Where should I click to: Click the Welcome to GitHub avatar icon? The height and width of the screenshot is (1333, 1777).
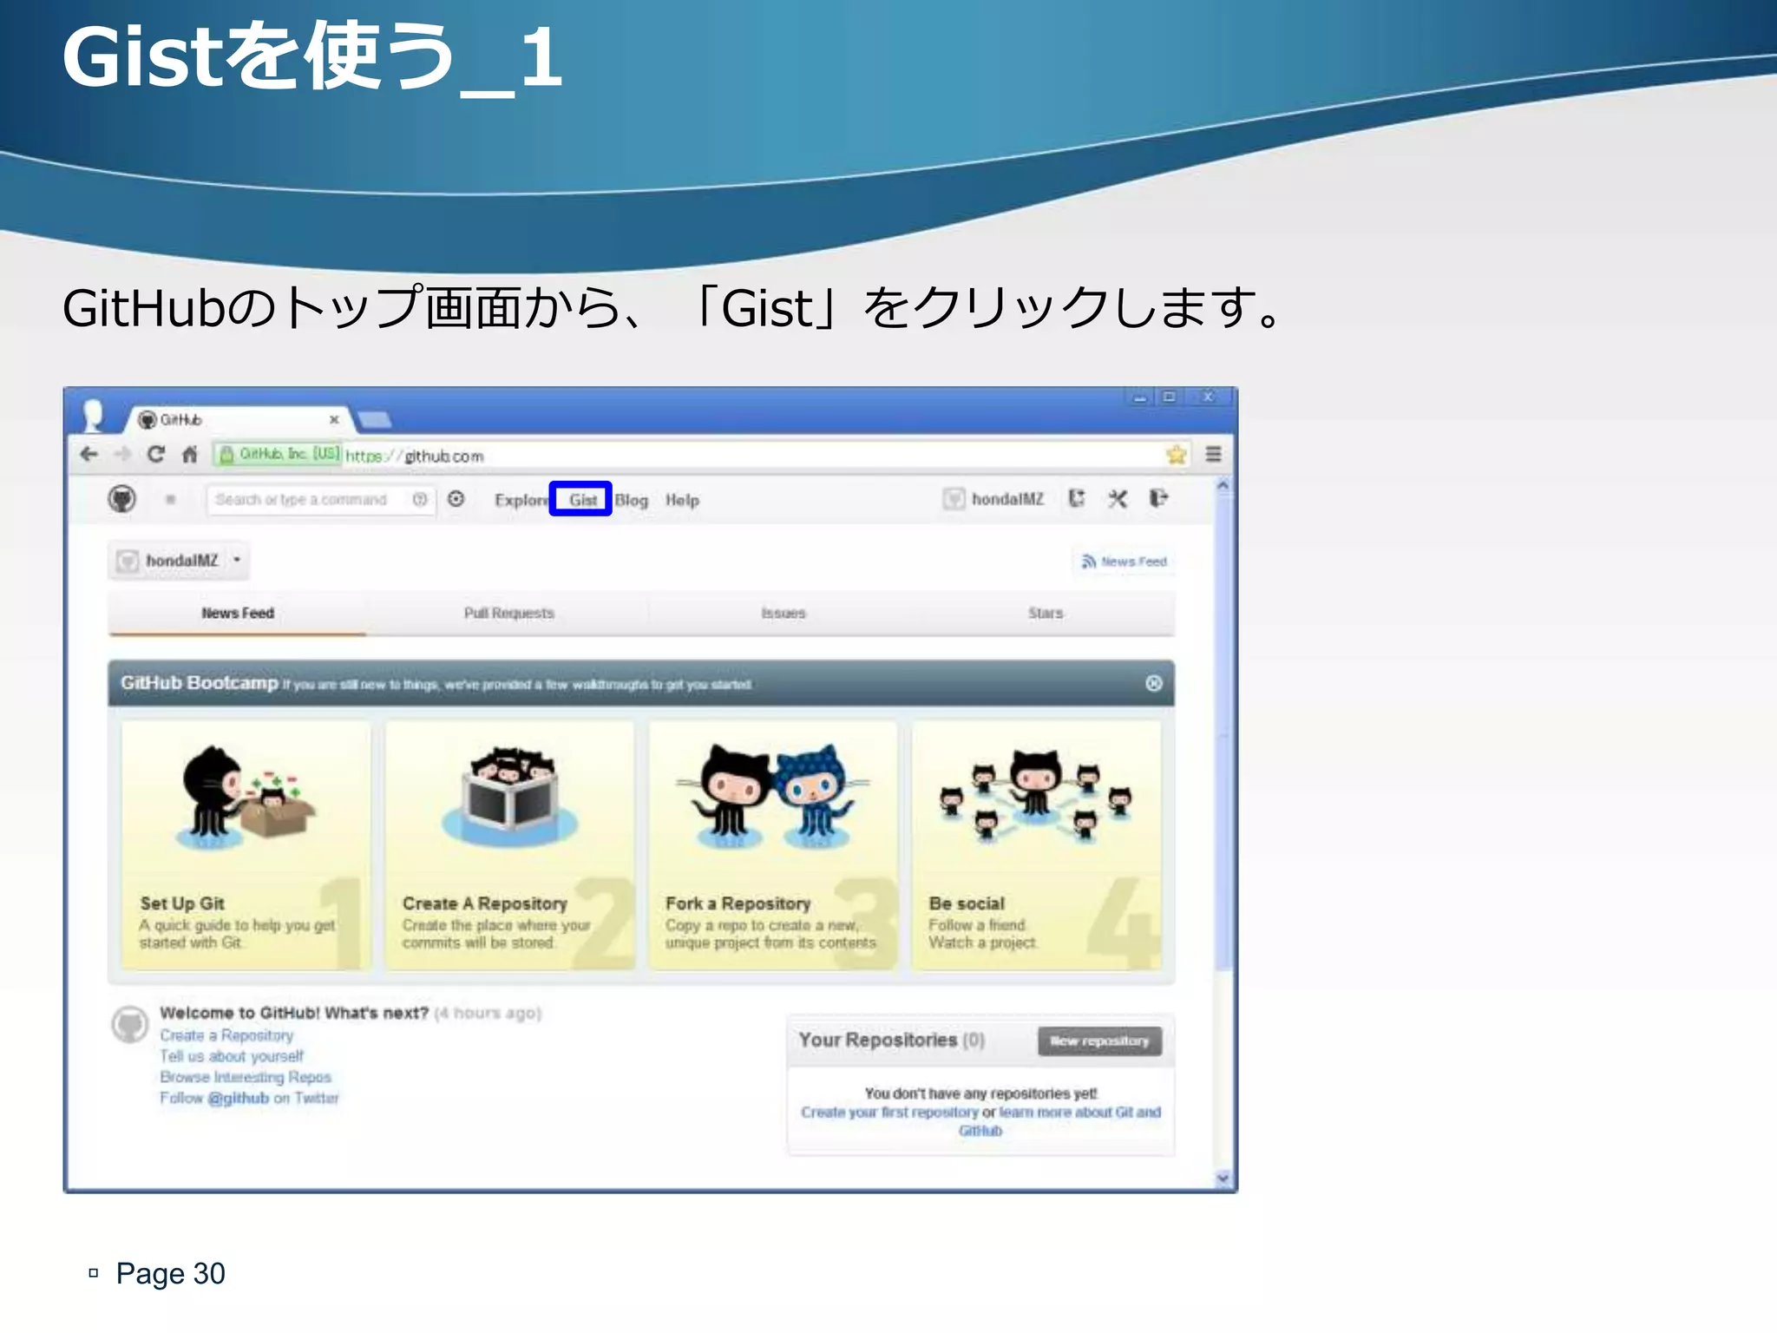[130, 1024]
